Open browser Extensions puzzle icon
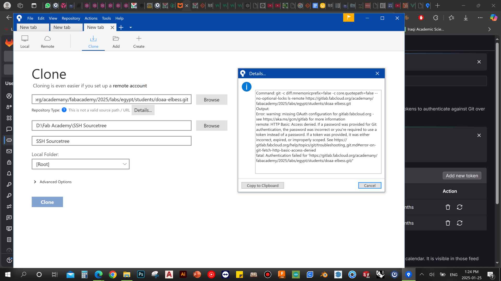501x281 pixels. tap(436, 18)
